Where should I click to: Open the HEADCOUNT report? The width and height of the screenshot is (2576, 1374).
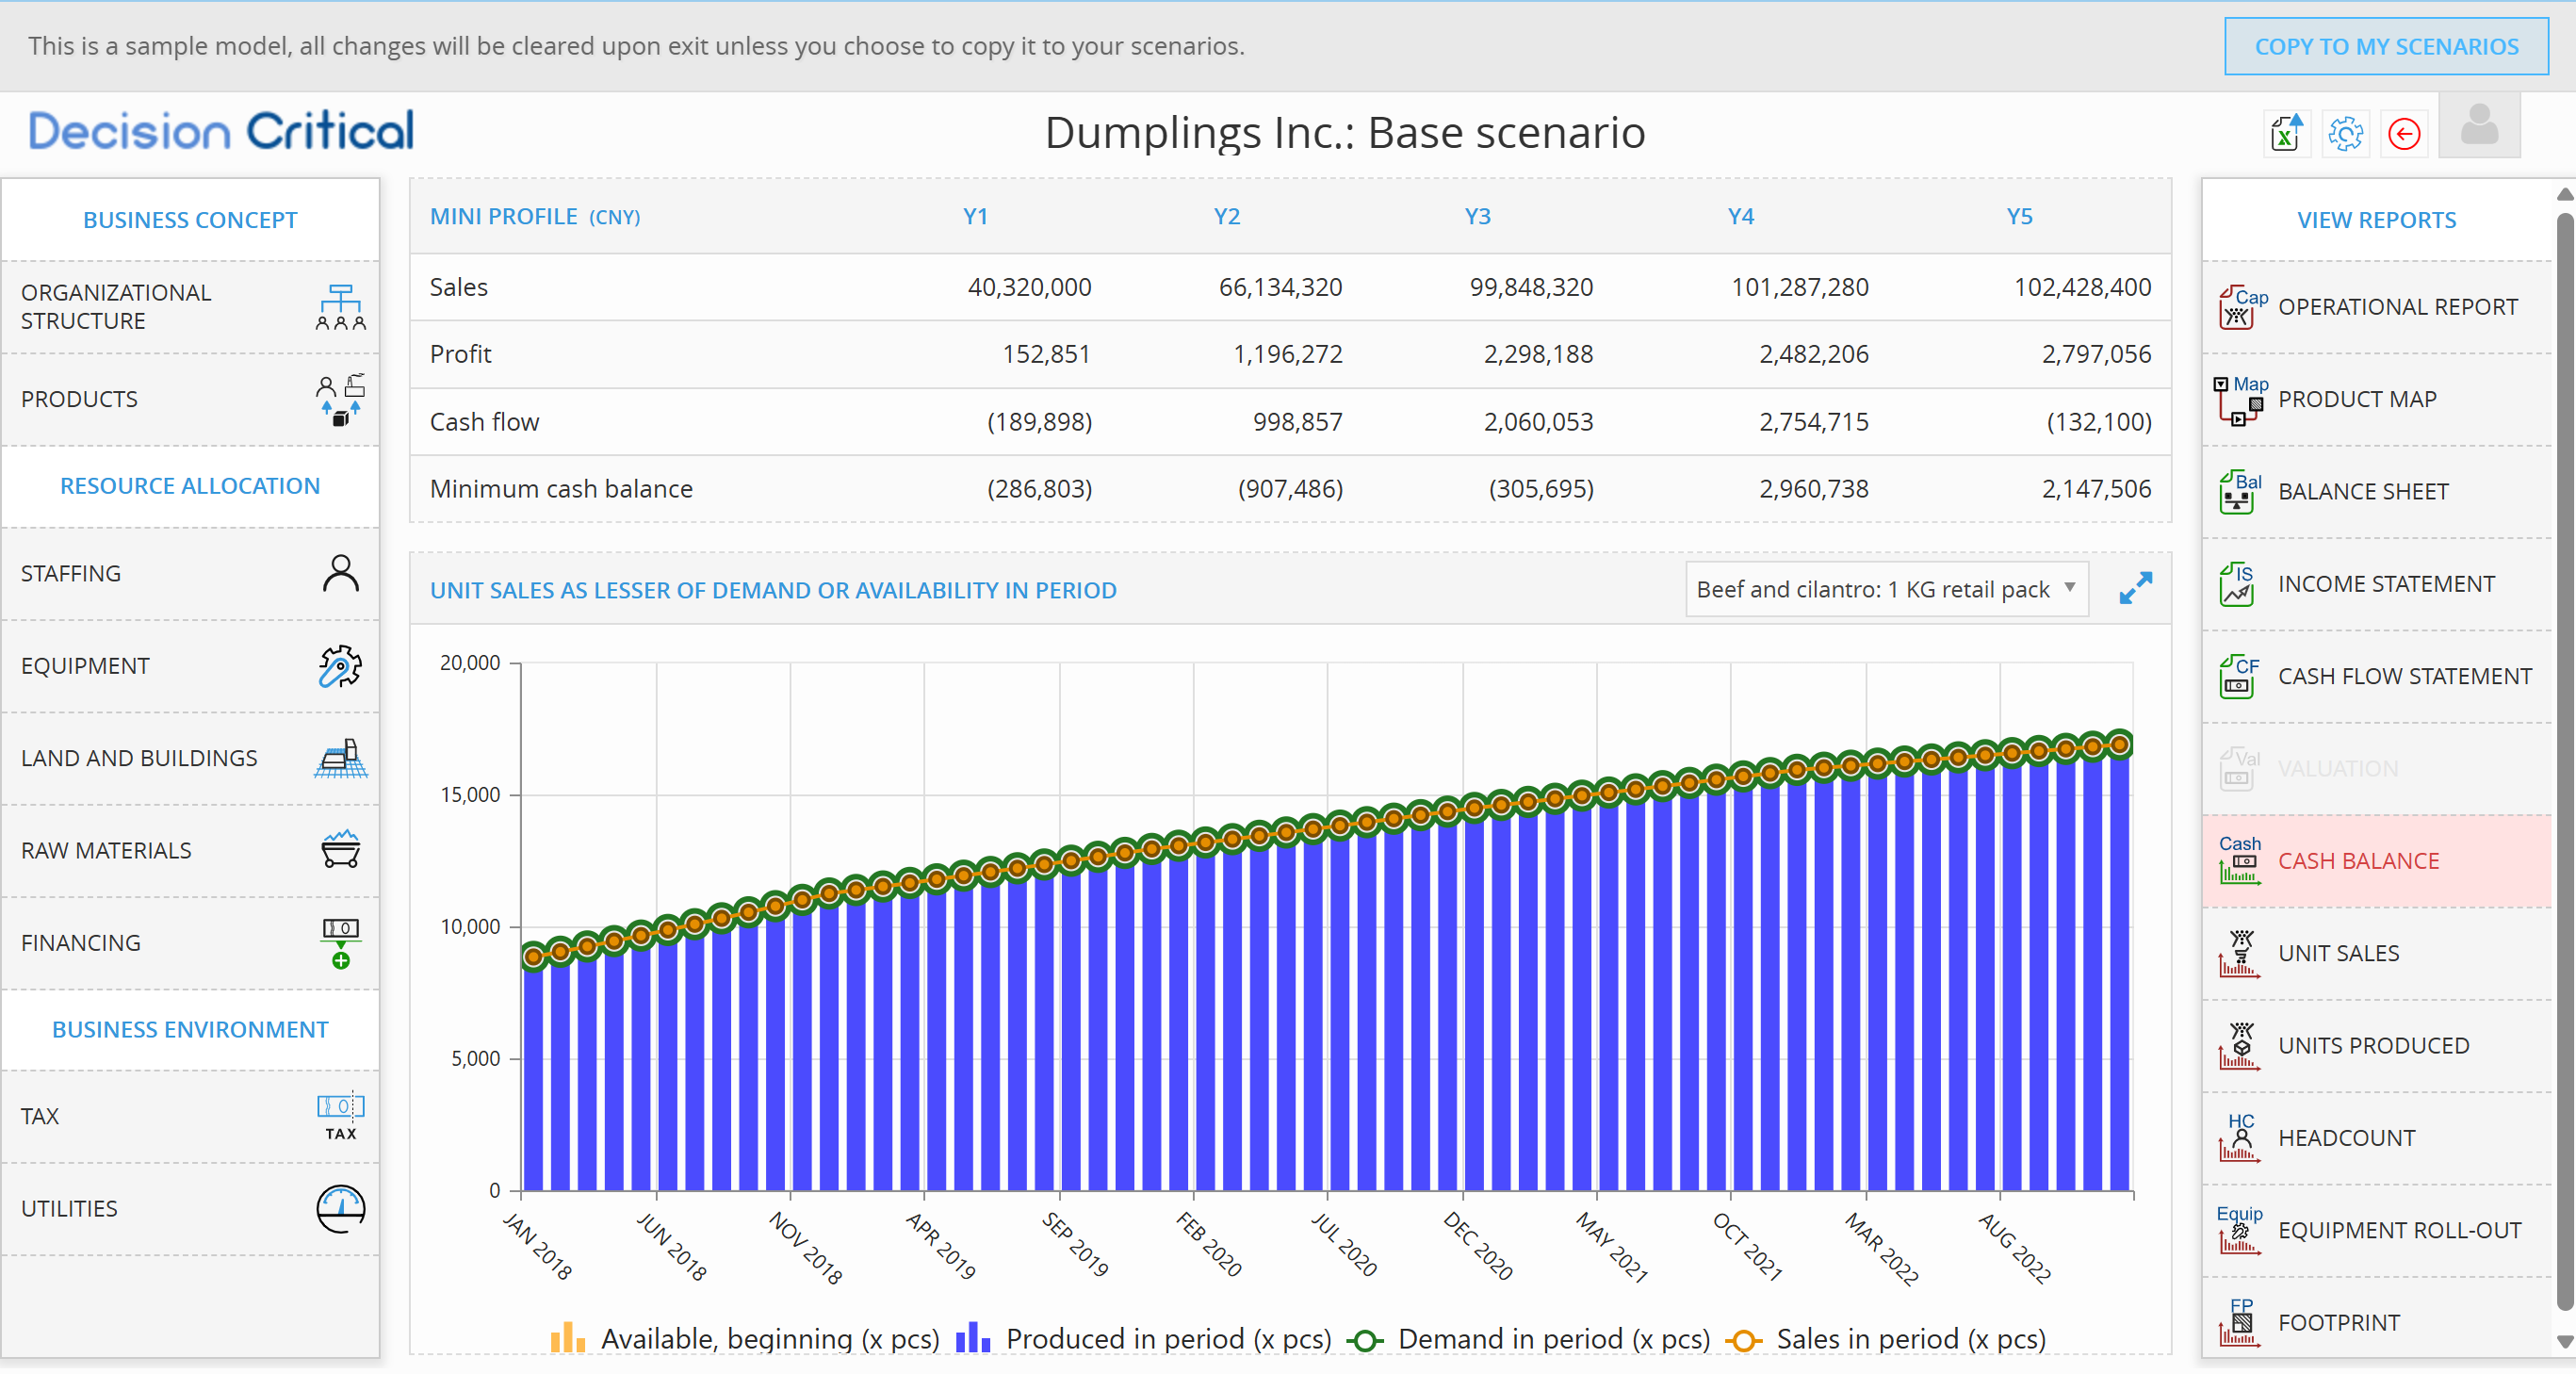coord(2377,1138)
